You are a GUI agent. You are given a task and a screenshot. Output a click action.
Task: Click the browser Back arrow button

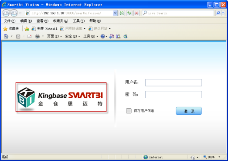6,13
